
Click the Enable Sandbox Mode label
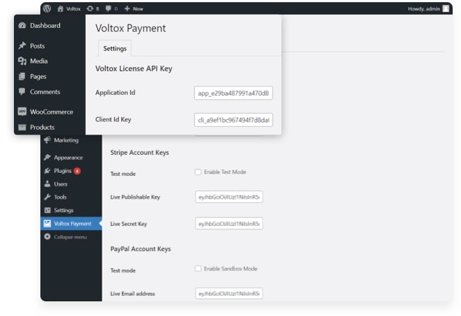(x=230, y=269)
